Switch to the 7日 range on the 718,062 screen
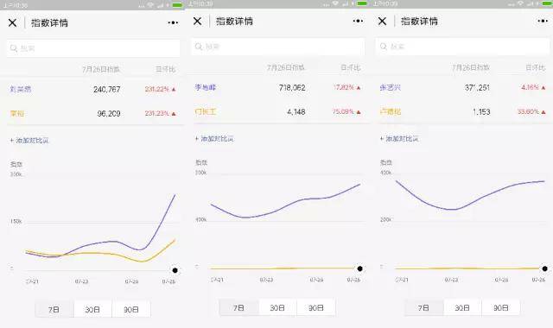This screenshot has width=553, height=328. [239, 307]
